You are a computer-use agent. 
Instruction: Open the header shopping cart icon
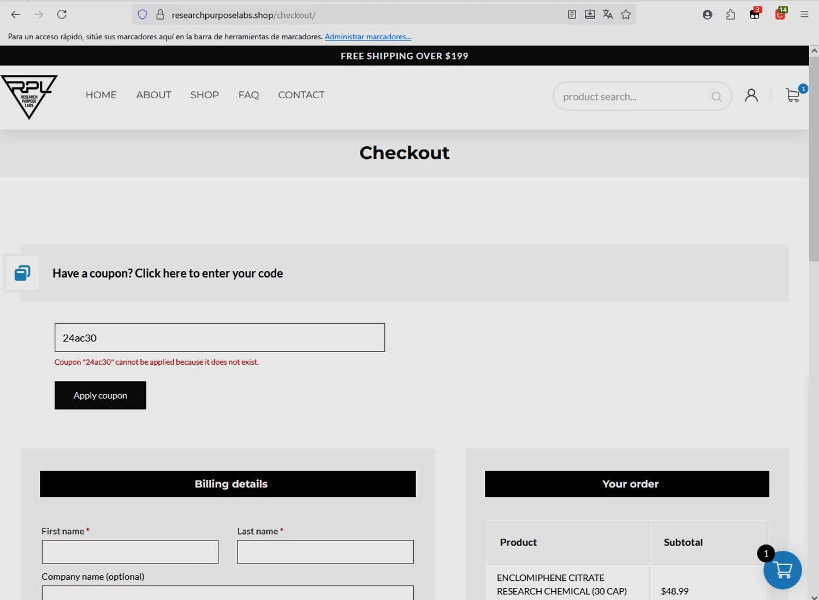(x=793, y=95)
